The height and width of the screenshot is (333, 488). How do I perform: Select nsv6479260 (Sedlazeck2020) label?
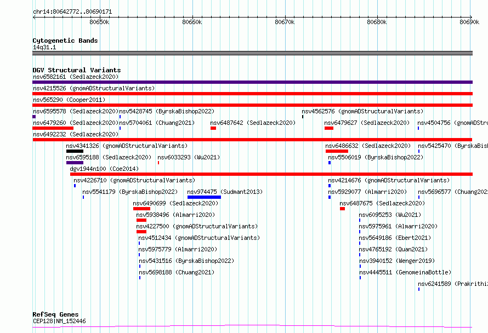[x=76, y=123]
